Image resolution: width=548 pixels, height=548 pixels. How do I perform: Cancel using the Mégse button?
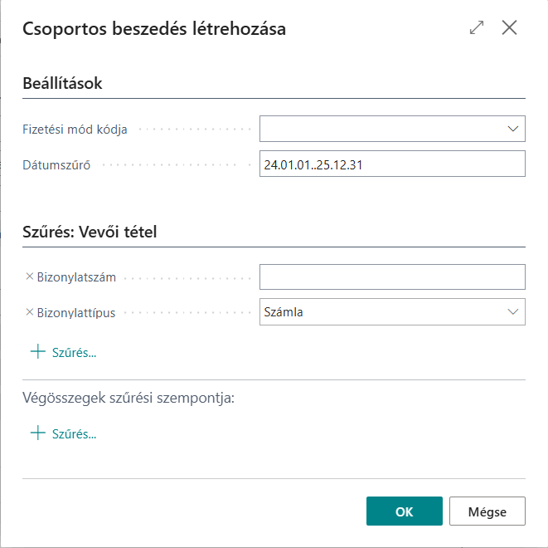[487, 511]
